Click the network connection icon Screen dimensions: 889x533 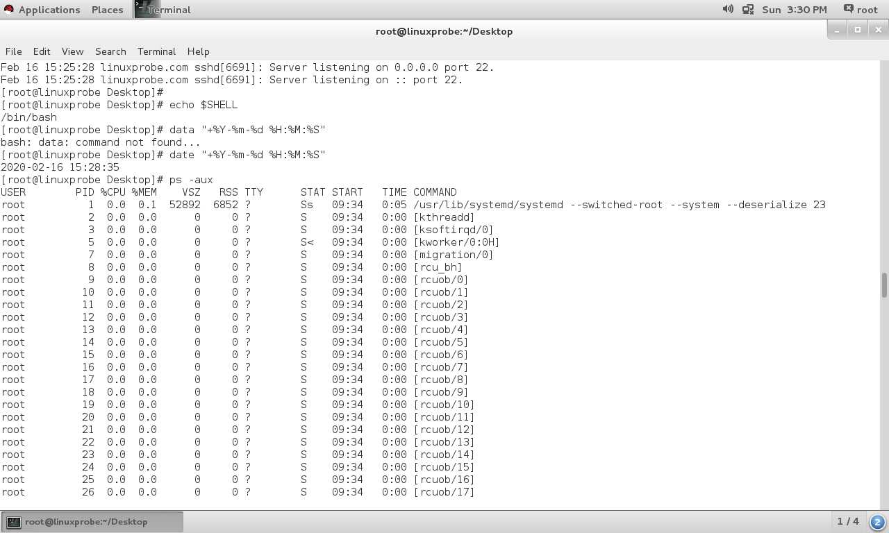[748, 9]
